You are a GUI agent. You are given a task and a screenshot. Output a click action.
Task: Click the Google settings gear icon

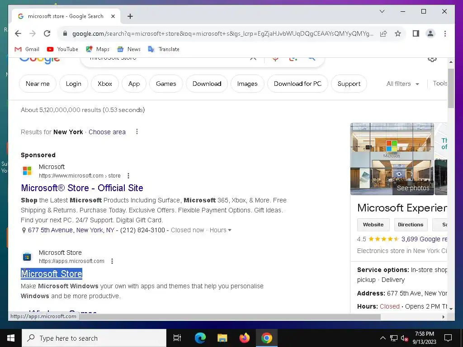click(432, 59)
